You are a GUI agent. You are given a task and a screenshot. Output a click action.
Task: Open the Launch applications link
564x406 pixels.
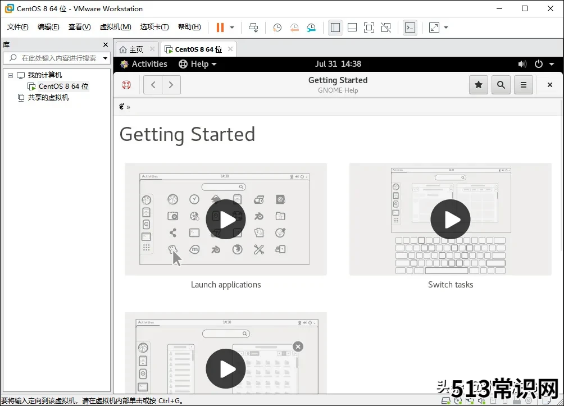226,285
